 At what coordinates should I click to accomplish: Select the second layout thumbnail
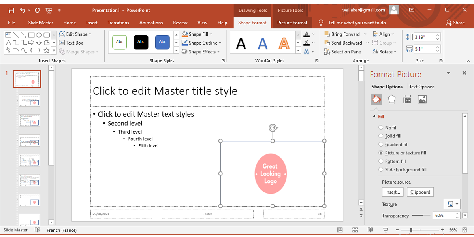click(x=30, y=101)
